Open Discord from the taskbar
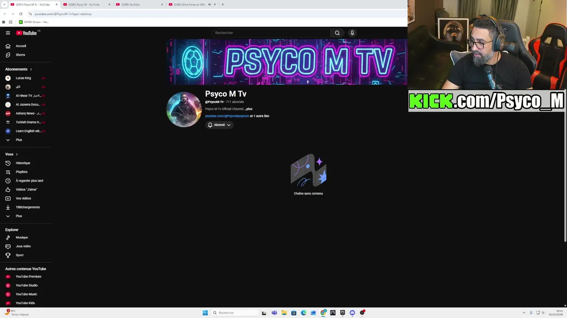 click(x=352, y=313)
